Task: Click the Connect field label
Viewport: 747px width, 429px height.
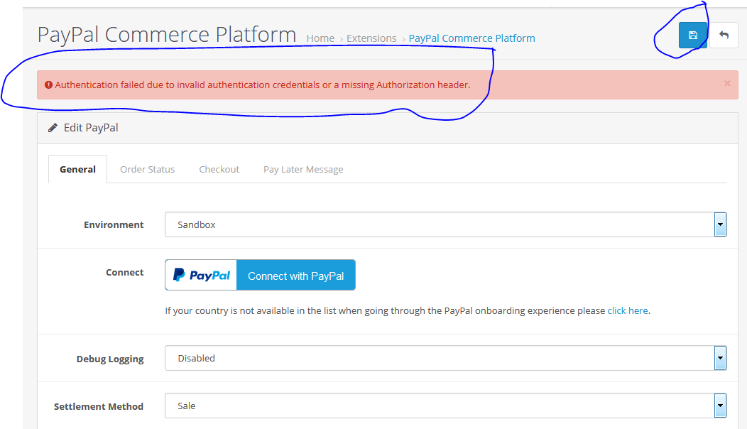Action: point(124,272)
